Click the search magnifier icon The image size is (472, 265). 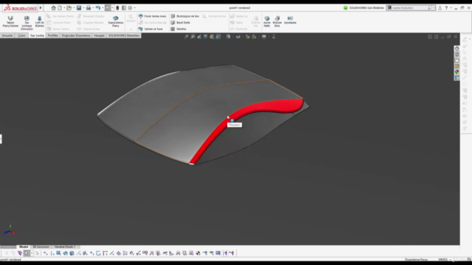point(430,8)
